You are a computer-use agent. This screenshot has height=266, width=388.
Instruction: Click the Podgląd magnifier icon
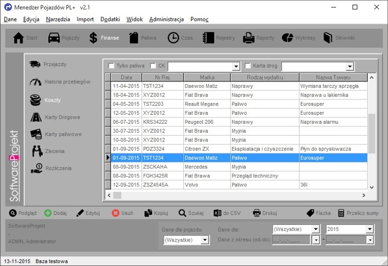[x=13, y=213]
